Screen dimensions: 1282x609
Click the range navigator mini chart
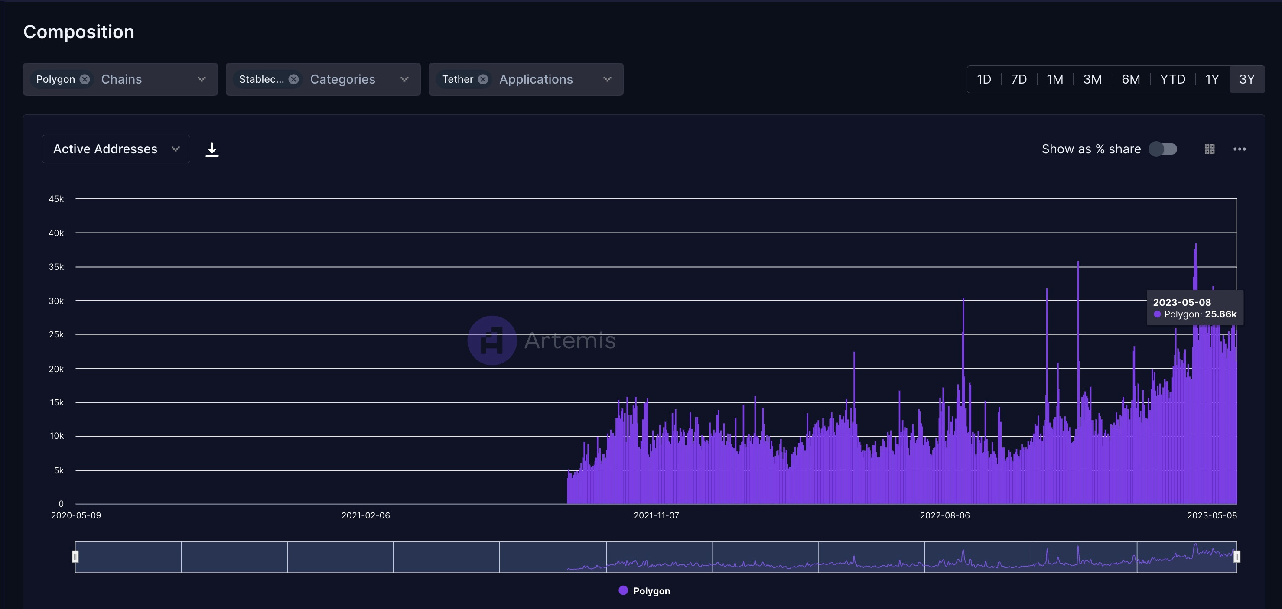coord(656,557)
